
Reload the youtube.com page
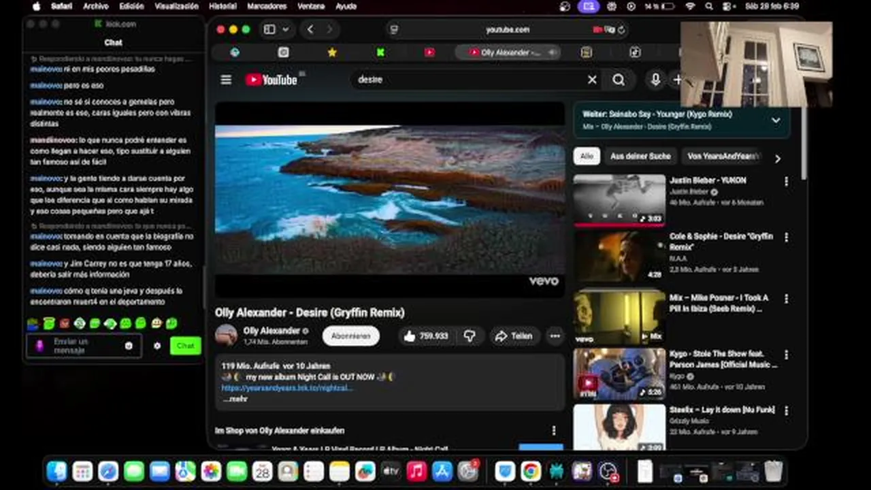(x=621, y=30)
